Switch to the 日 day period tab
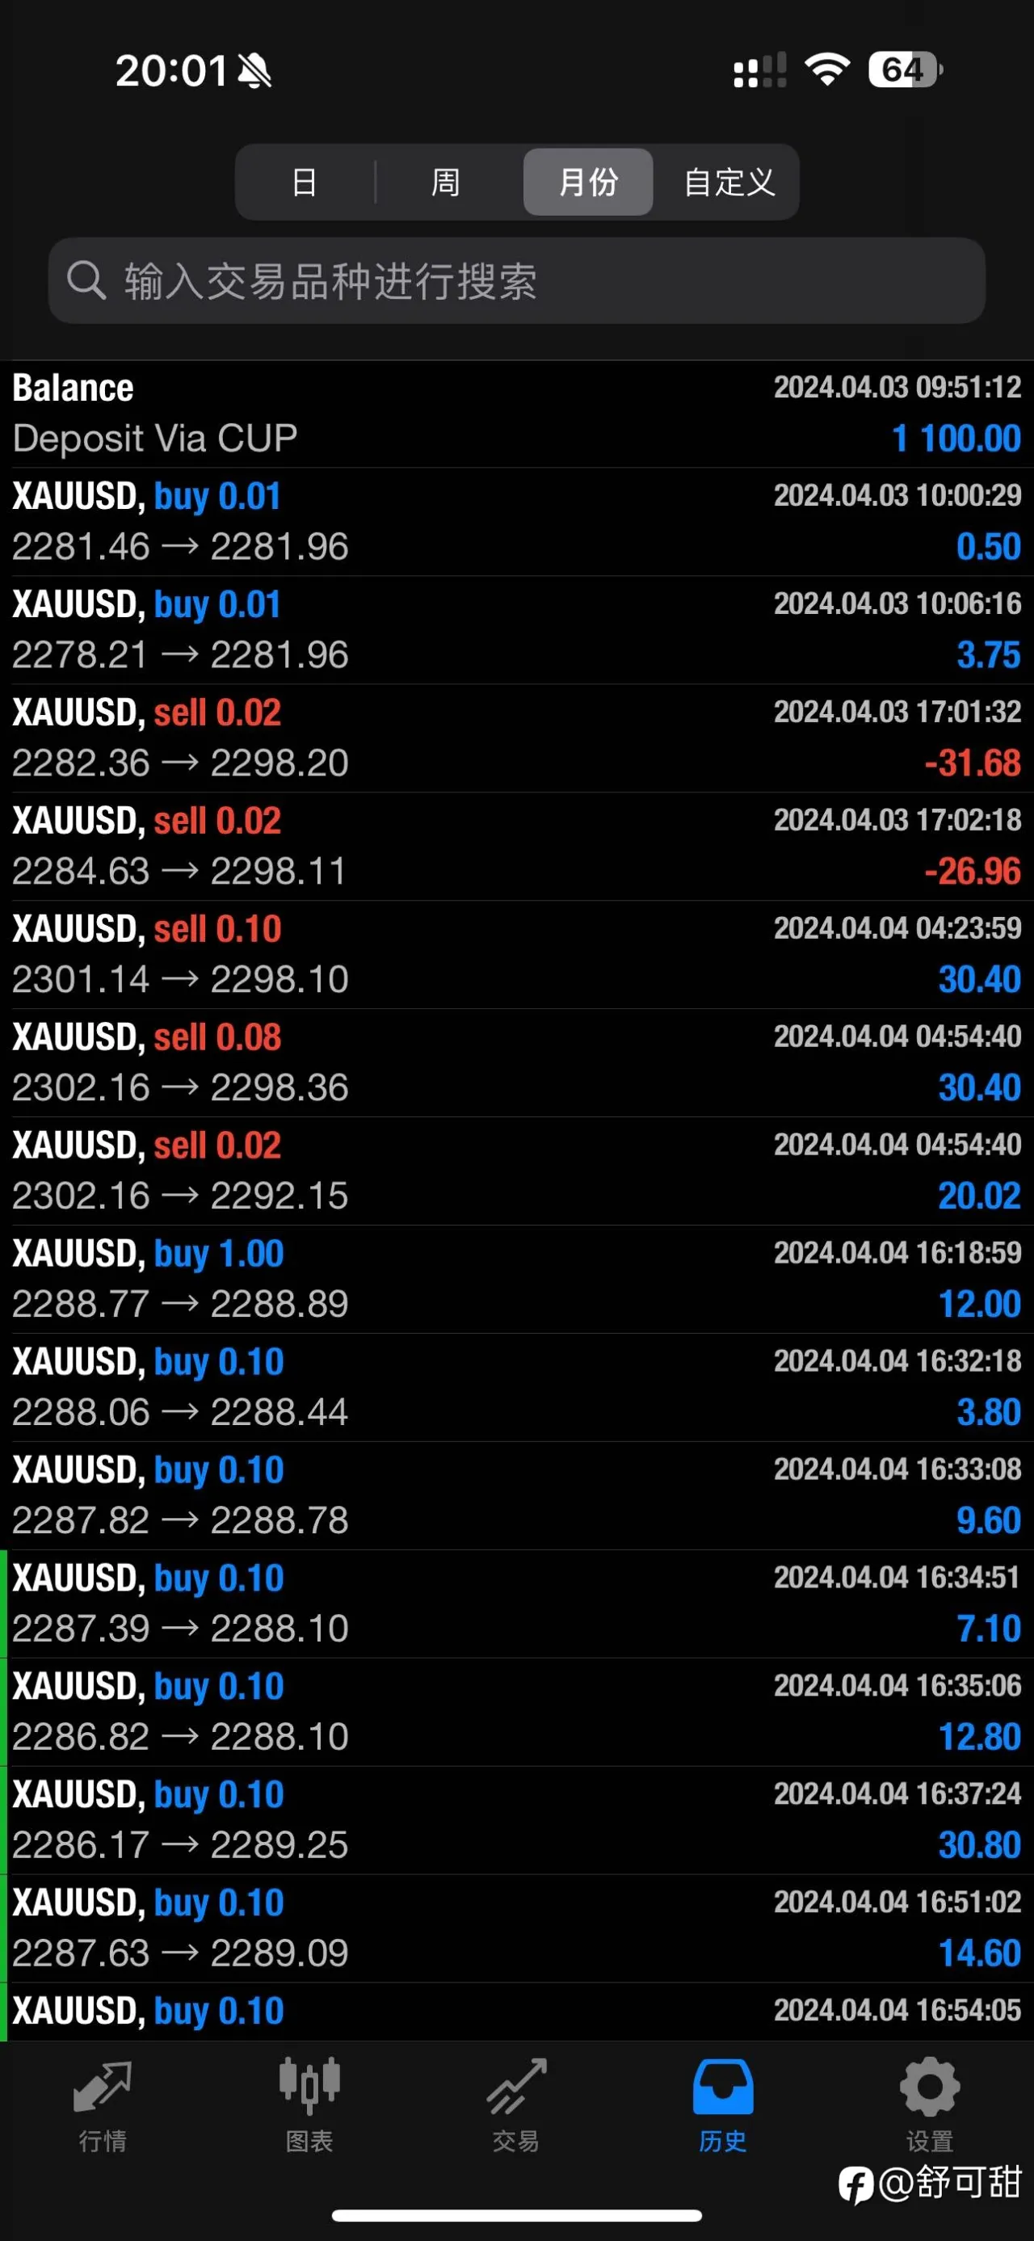 point(305,182)
